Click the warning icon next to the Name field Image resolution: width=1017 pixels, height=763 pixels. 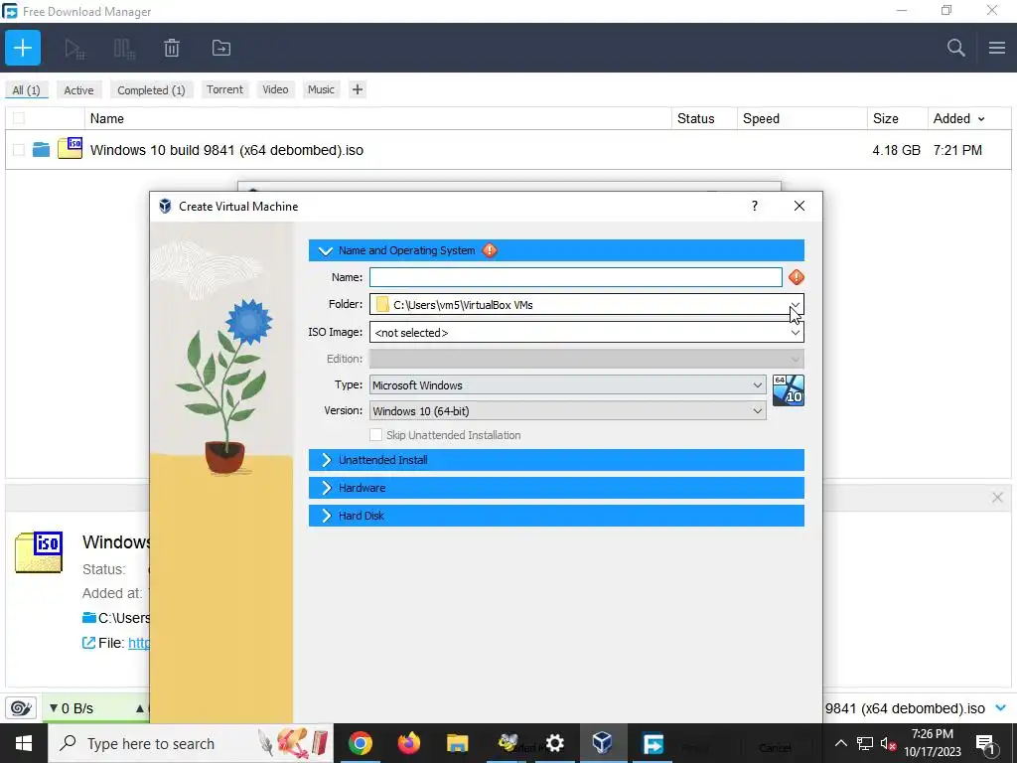click(796, 278)
